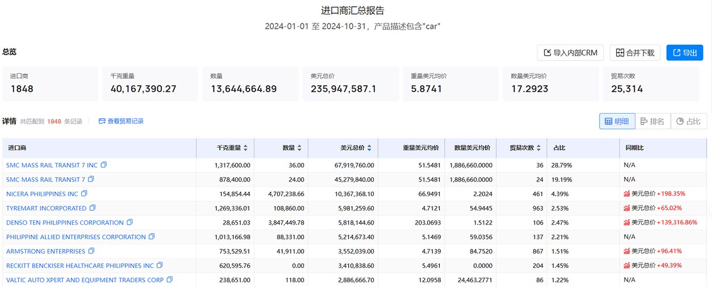
Task: Open SMC MASS RAIL TRANSIT 7 INC importer link
Action: point(52,165)
